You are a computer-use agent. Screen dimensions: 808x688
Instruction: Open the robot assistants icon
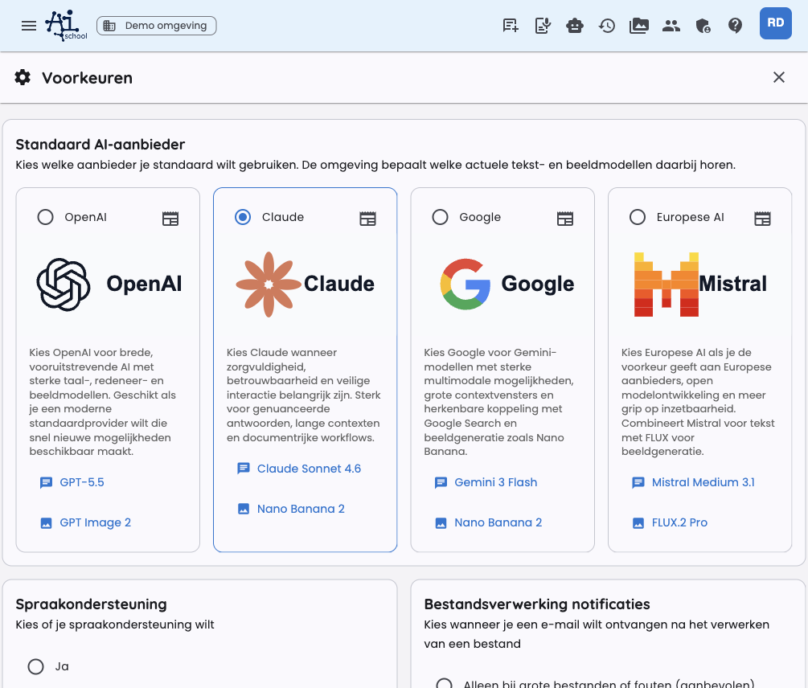click(575, 25)
